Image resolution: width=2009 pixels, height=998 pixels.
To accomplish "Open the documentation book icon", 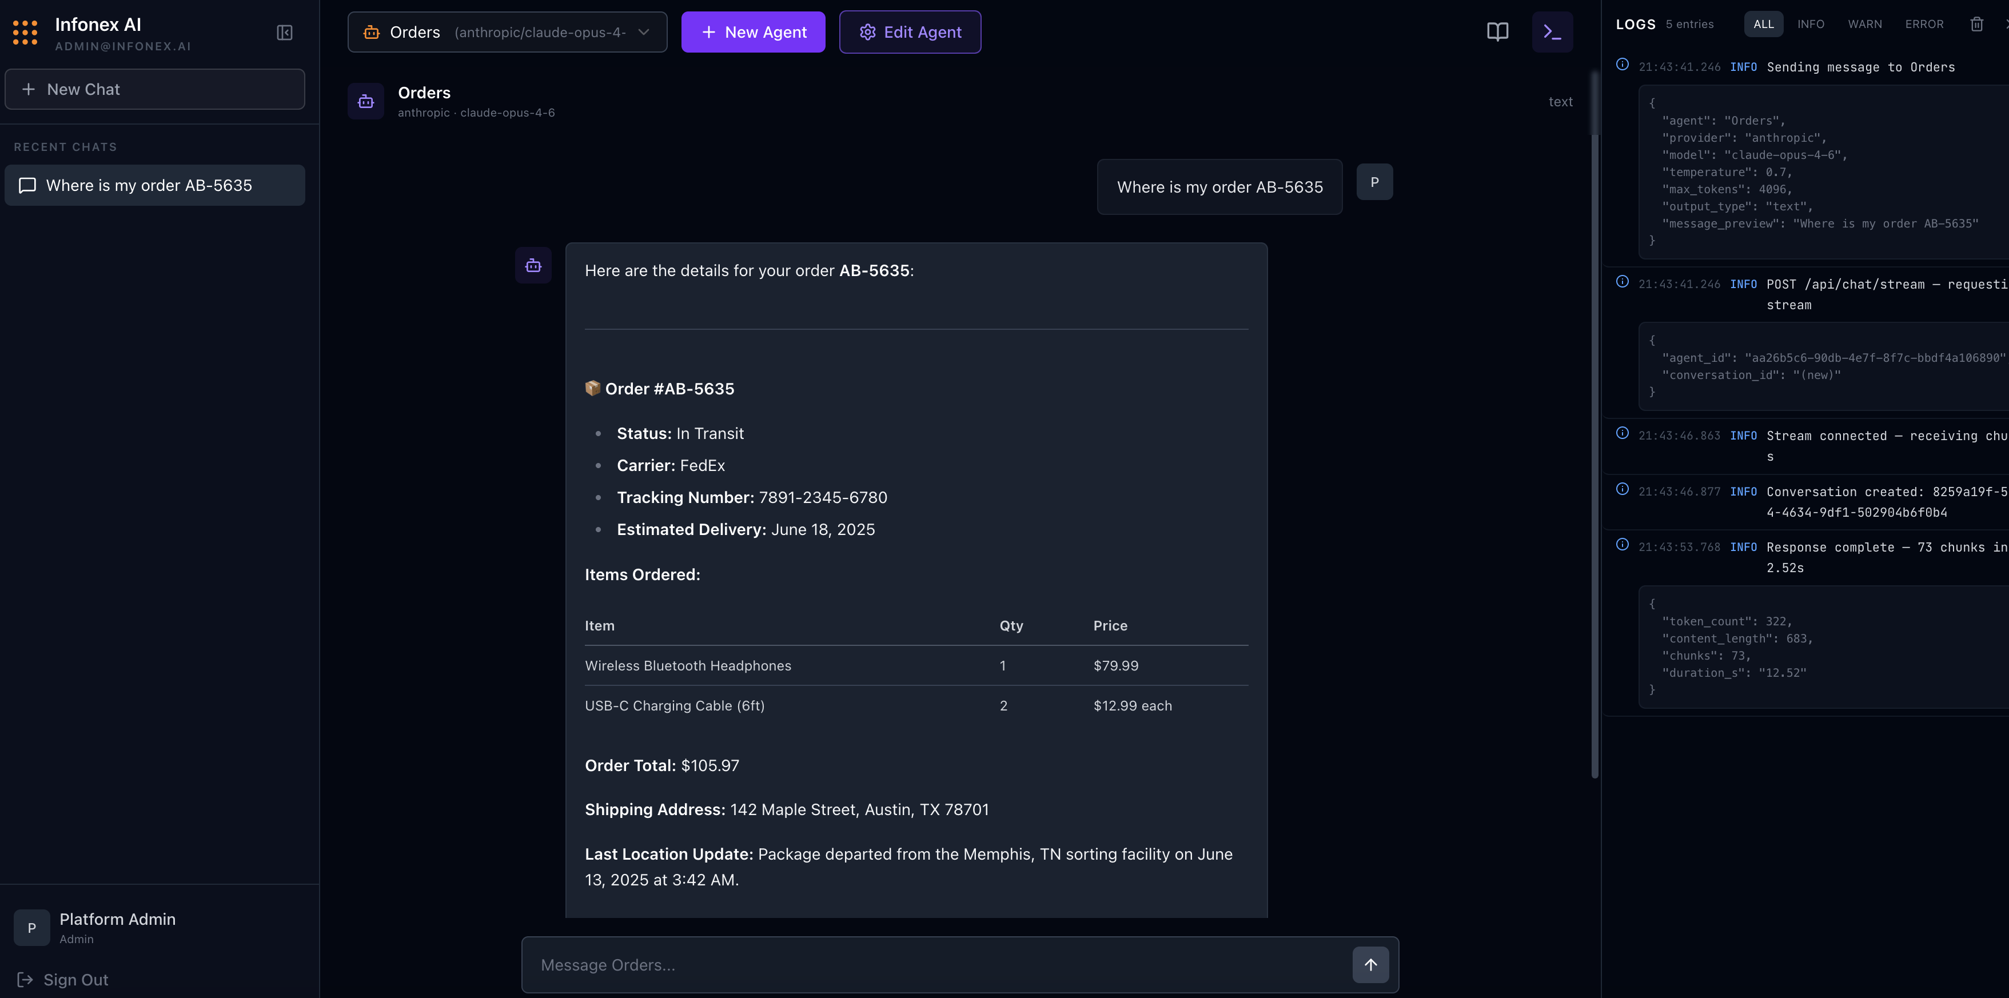I will click(x=1498, y=31).
